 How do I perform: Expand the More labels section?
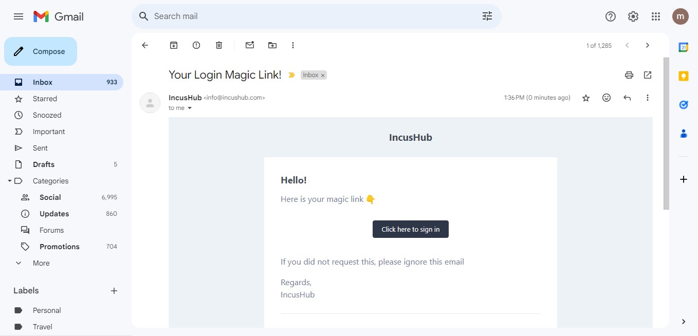click(x=18, y=263)
